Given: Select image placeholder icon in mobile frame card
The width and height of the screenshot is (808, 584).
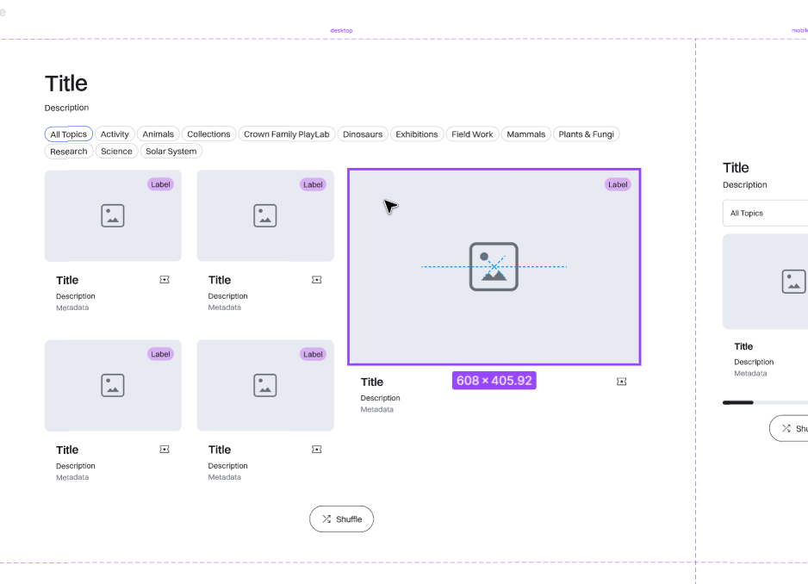Looking at the screenshot, I should (793, 282).
